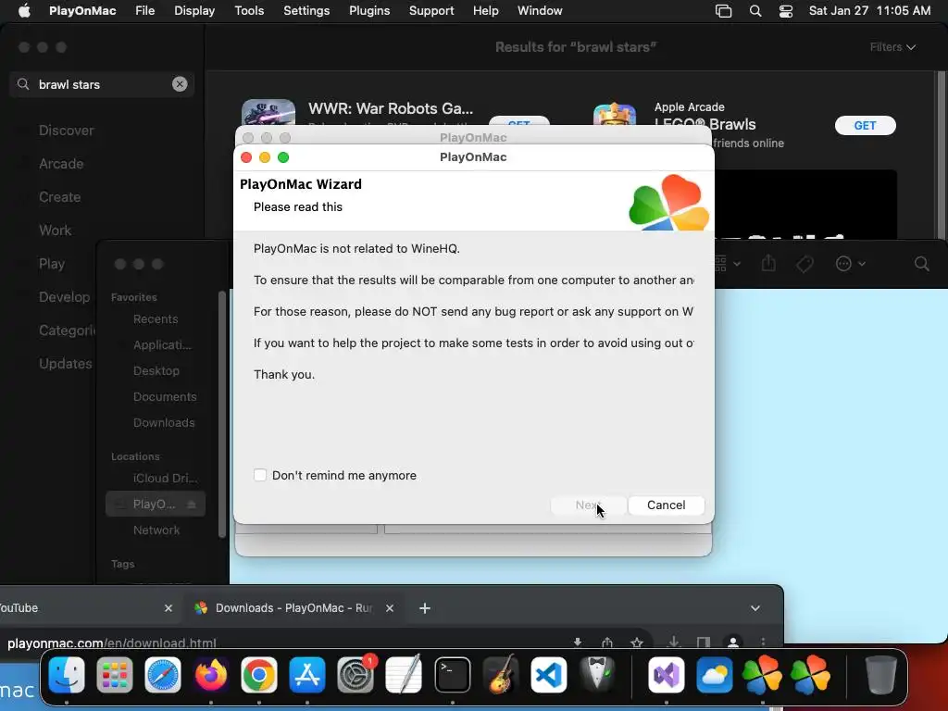The width and height of the screenshot is (948, 711).
Task: Open the Help menu in menu bar
Action: coord(485,11)
